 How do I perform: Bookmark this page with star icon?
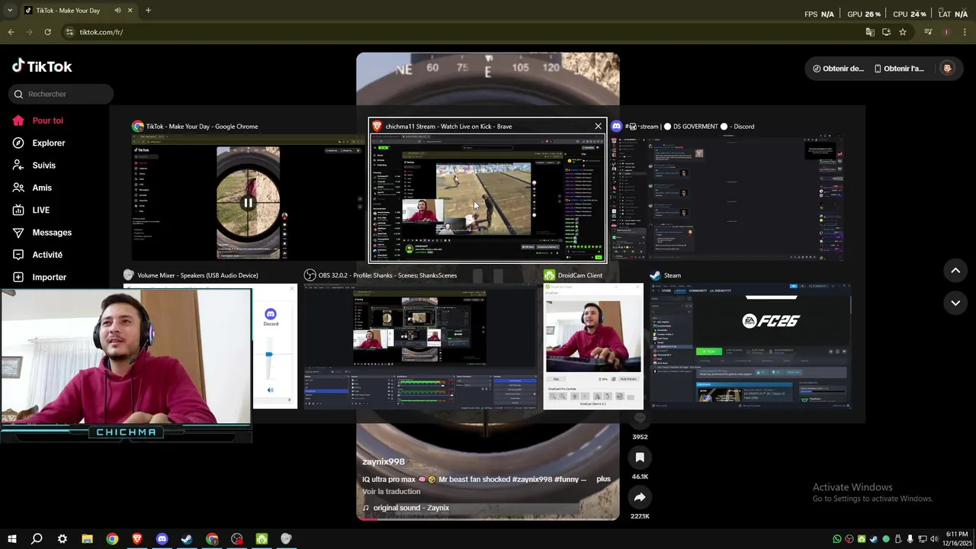point(903,32)
